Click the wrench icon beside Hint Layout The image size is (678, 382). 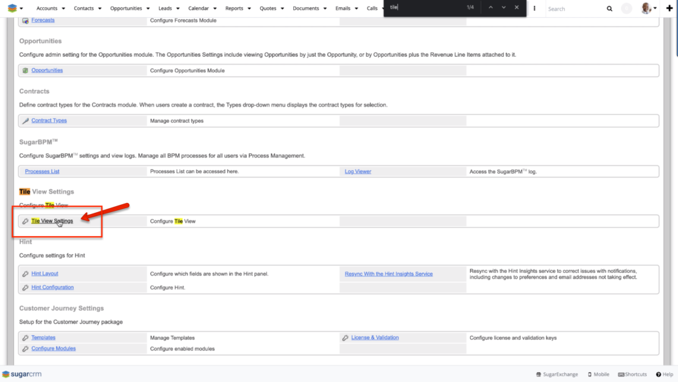pos(26,274)
